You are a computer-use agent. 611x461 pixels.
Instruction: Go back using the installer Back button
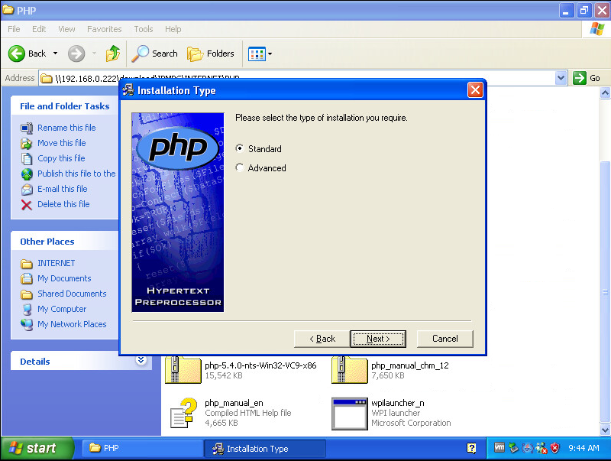pyautogui.click(x=322, y=339)
